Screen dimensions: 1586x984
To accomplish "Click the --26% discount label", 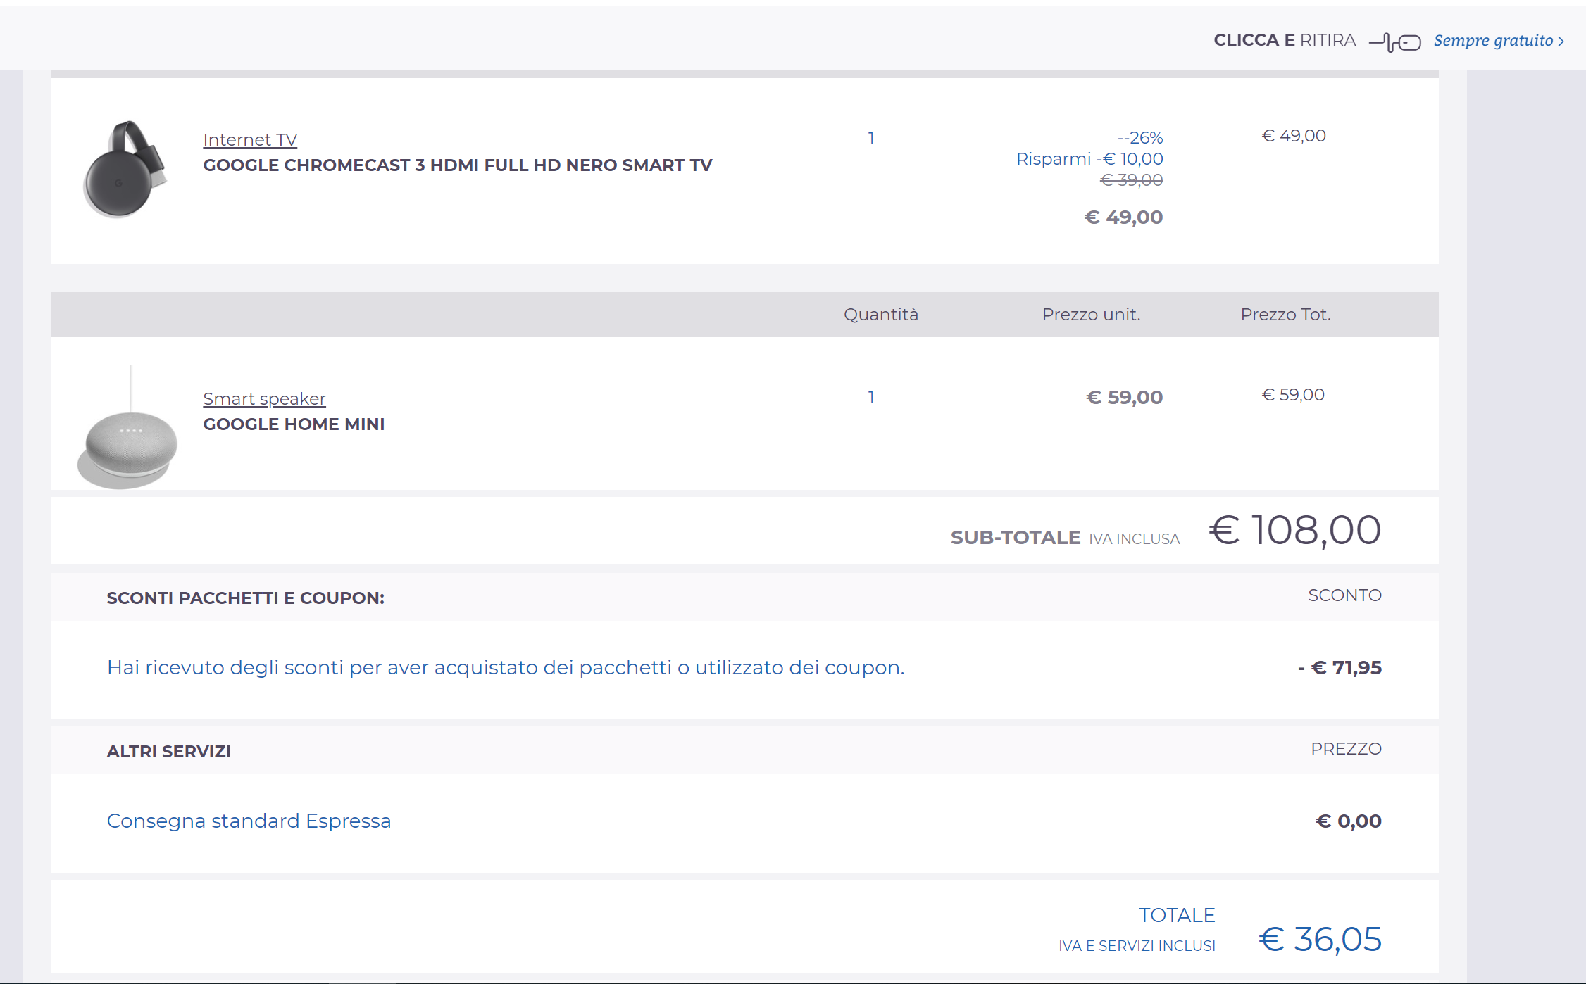I will point(1140,138).
